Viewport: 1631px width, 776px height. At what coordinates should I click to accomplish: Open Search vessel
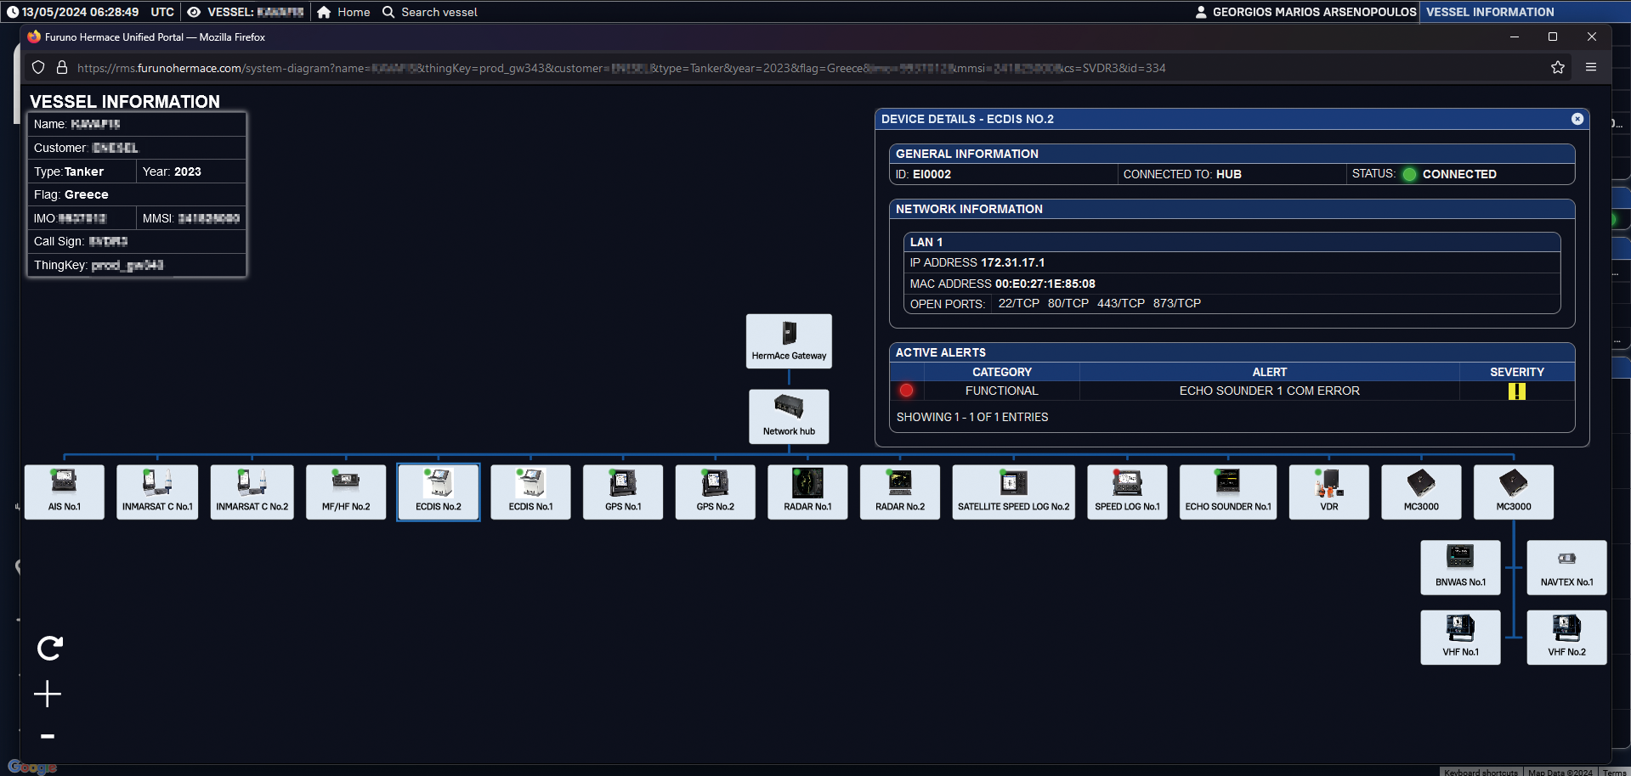pos(430,12)
